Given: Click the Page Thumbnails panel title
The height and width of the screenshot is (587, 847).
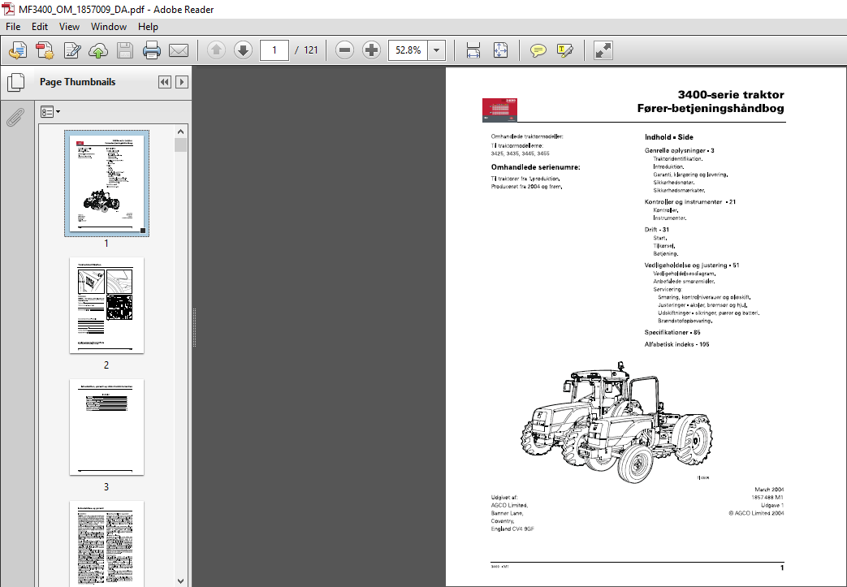Looking at the screenshot, I should pos(77,82).
